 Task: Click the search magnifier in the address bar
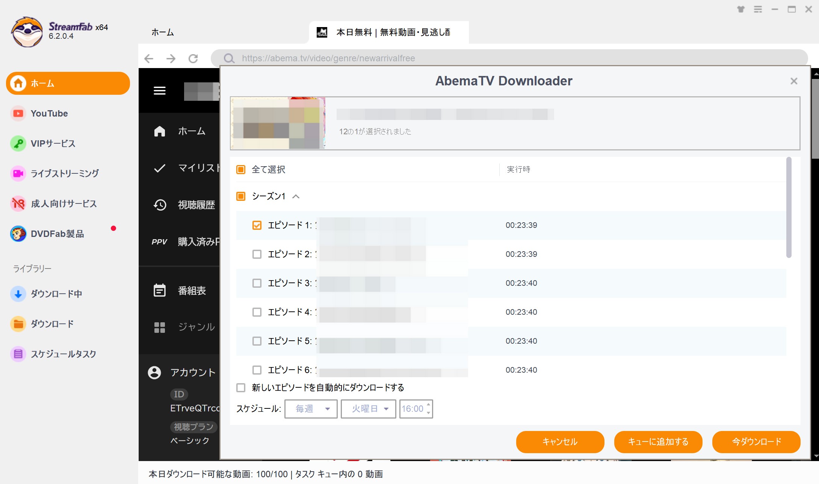click(x=229, y=58)
